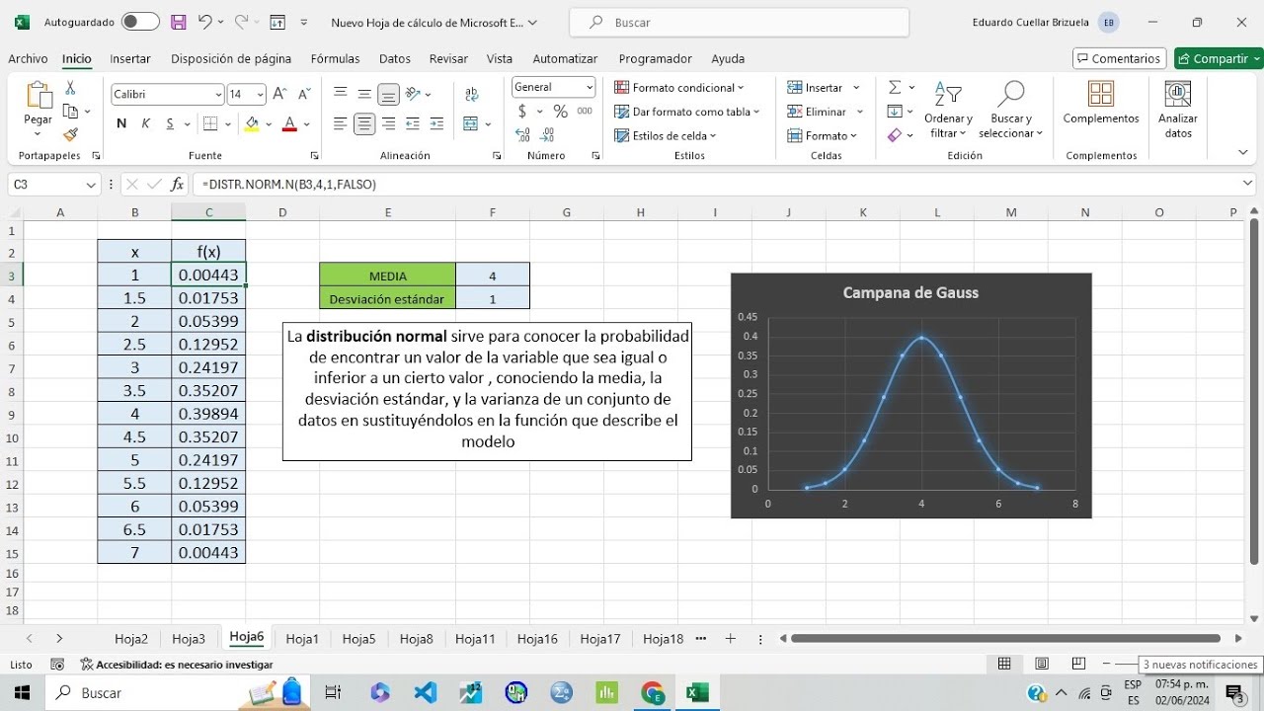Select Normal view icon in status bar
Screen dimensions: 1264x711
(x=1004, y=664)
